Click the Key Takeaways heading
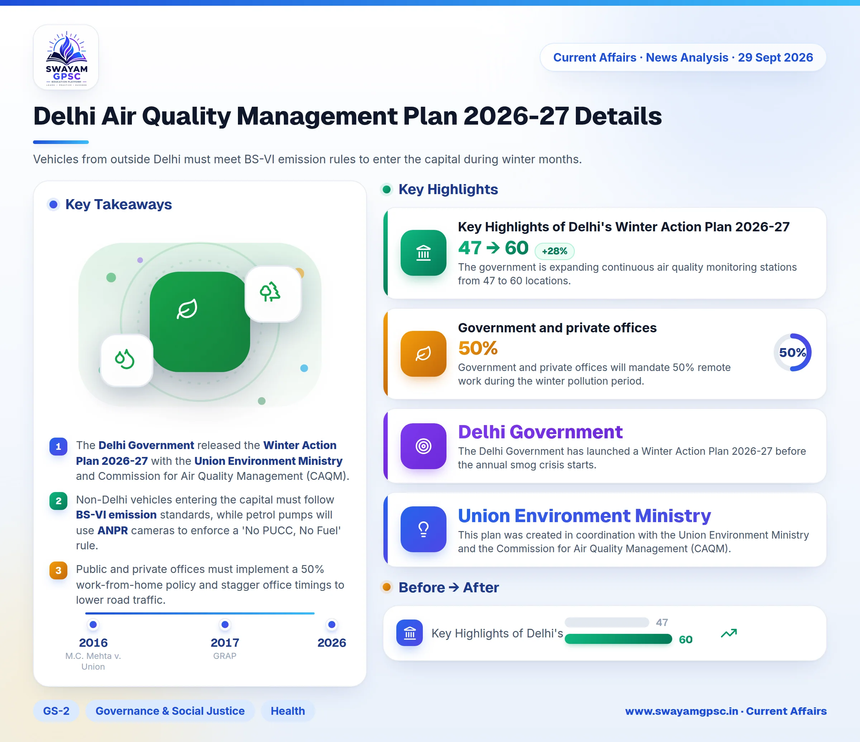Image resolution: width=860 pixels, height=742 pixels. tap(118, 204)
